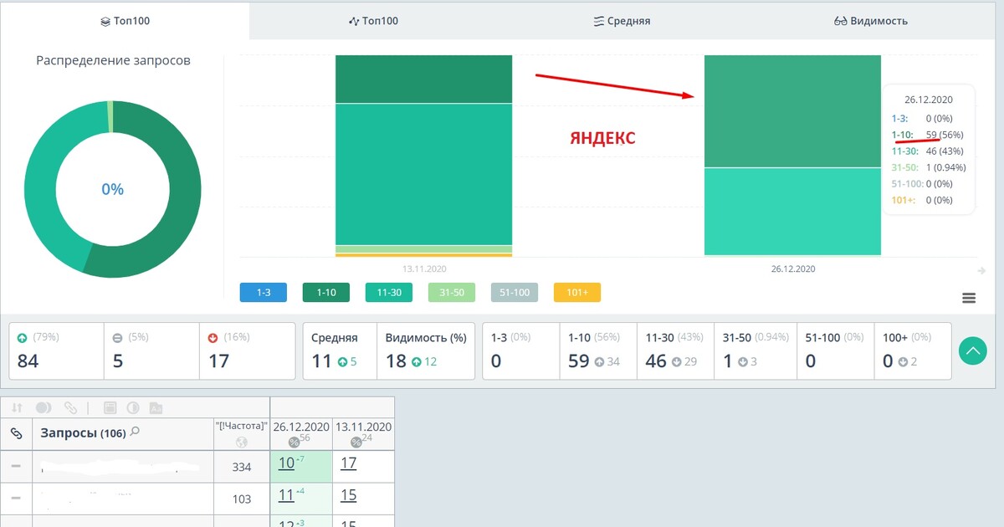The image size is (1004, 527).
Task: Open search magnifier next to Запросы
Action: tap(135, 432)
